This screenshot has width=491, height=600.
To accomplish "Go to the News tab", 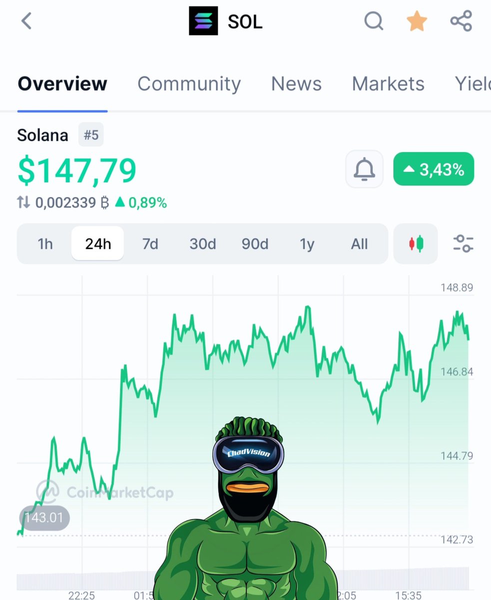I will (x=296, y=83).
